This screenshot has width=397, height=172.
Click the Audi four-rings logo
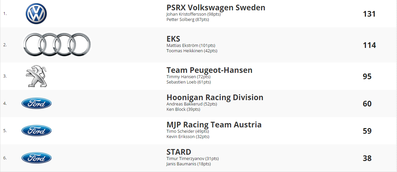click(56, 45)
